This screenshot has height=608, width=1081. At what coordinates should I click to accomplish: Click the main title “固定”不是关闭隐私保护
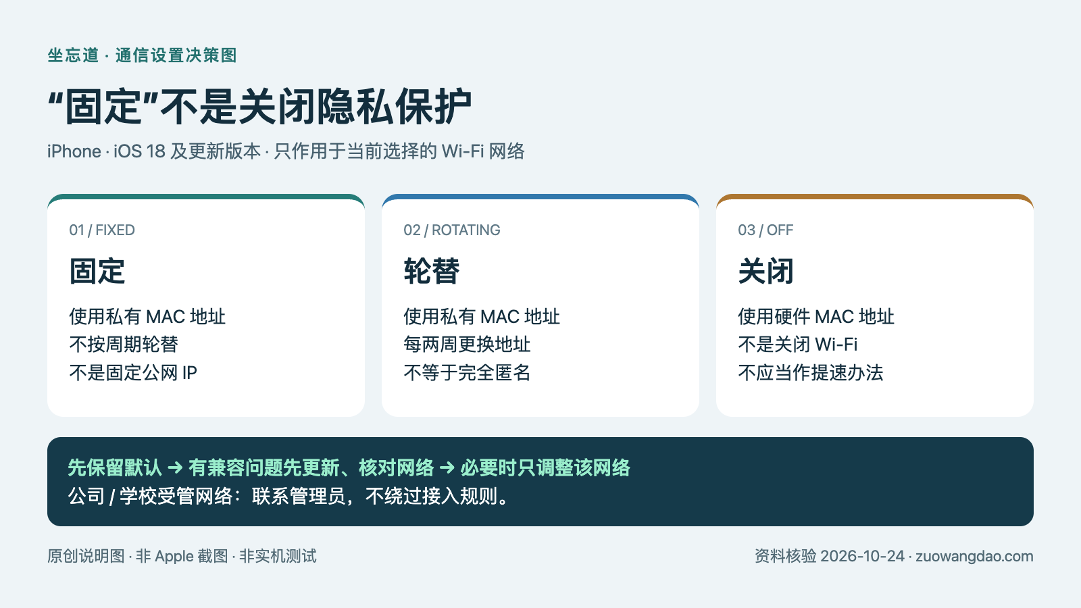coord(259,107)
